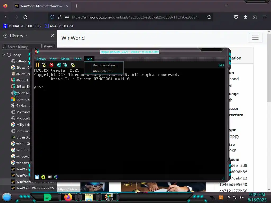Click the Search history field

coord(22,47)
